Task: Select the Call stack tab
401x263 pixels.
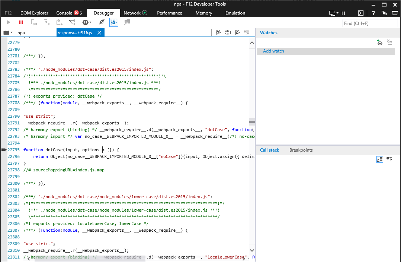Action: 270,150
